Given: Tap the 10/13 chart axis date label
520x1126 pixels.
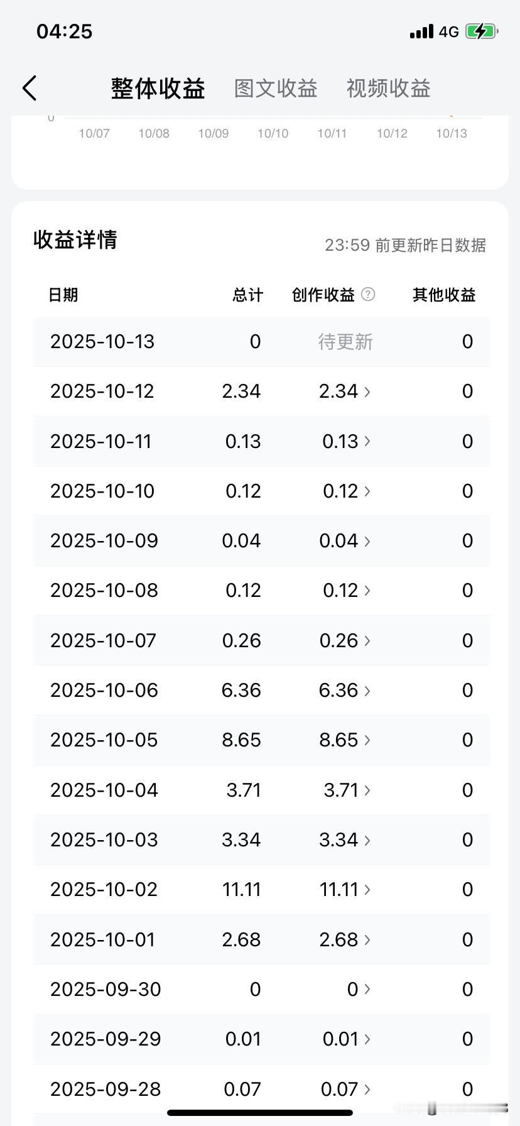Looking at the screenshot, I should click(452, 133).
